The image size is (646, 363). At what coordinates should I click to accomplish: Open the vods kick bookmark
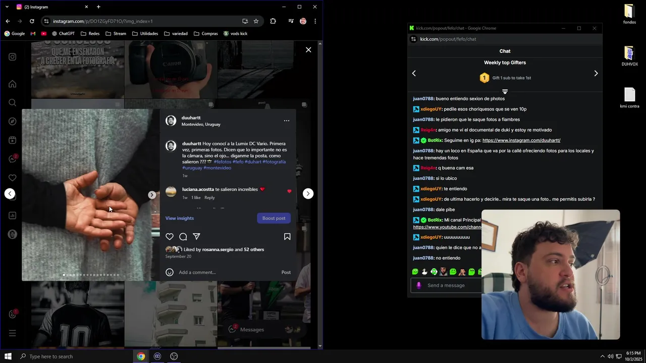(x=235, y=34)
